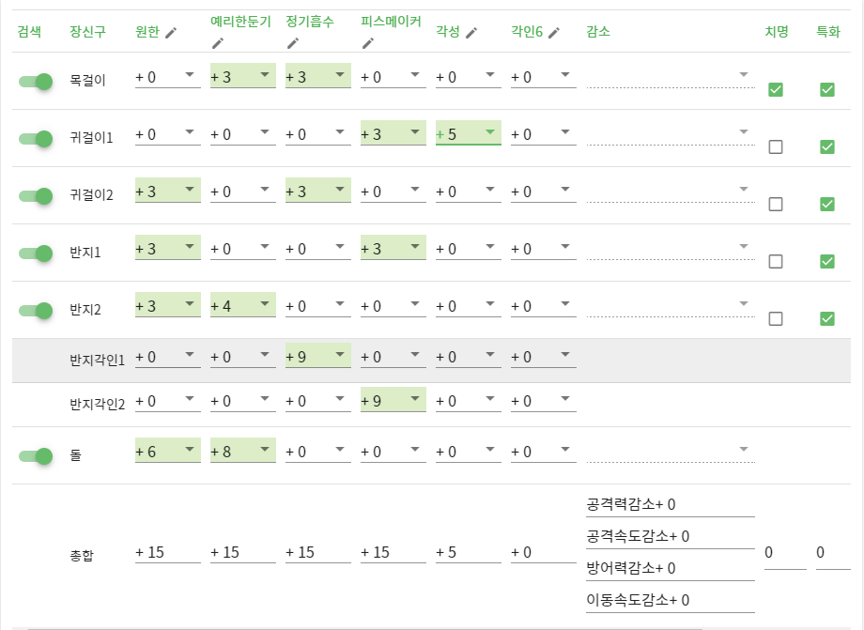The height and width of the screenshot is (630, 864).
Task: Uncheck the 치명 checkbox for 목걸이
Action: pyautogui.click(x=776, y=89)
